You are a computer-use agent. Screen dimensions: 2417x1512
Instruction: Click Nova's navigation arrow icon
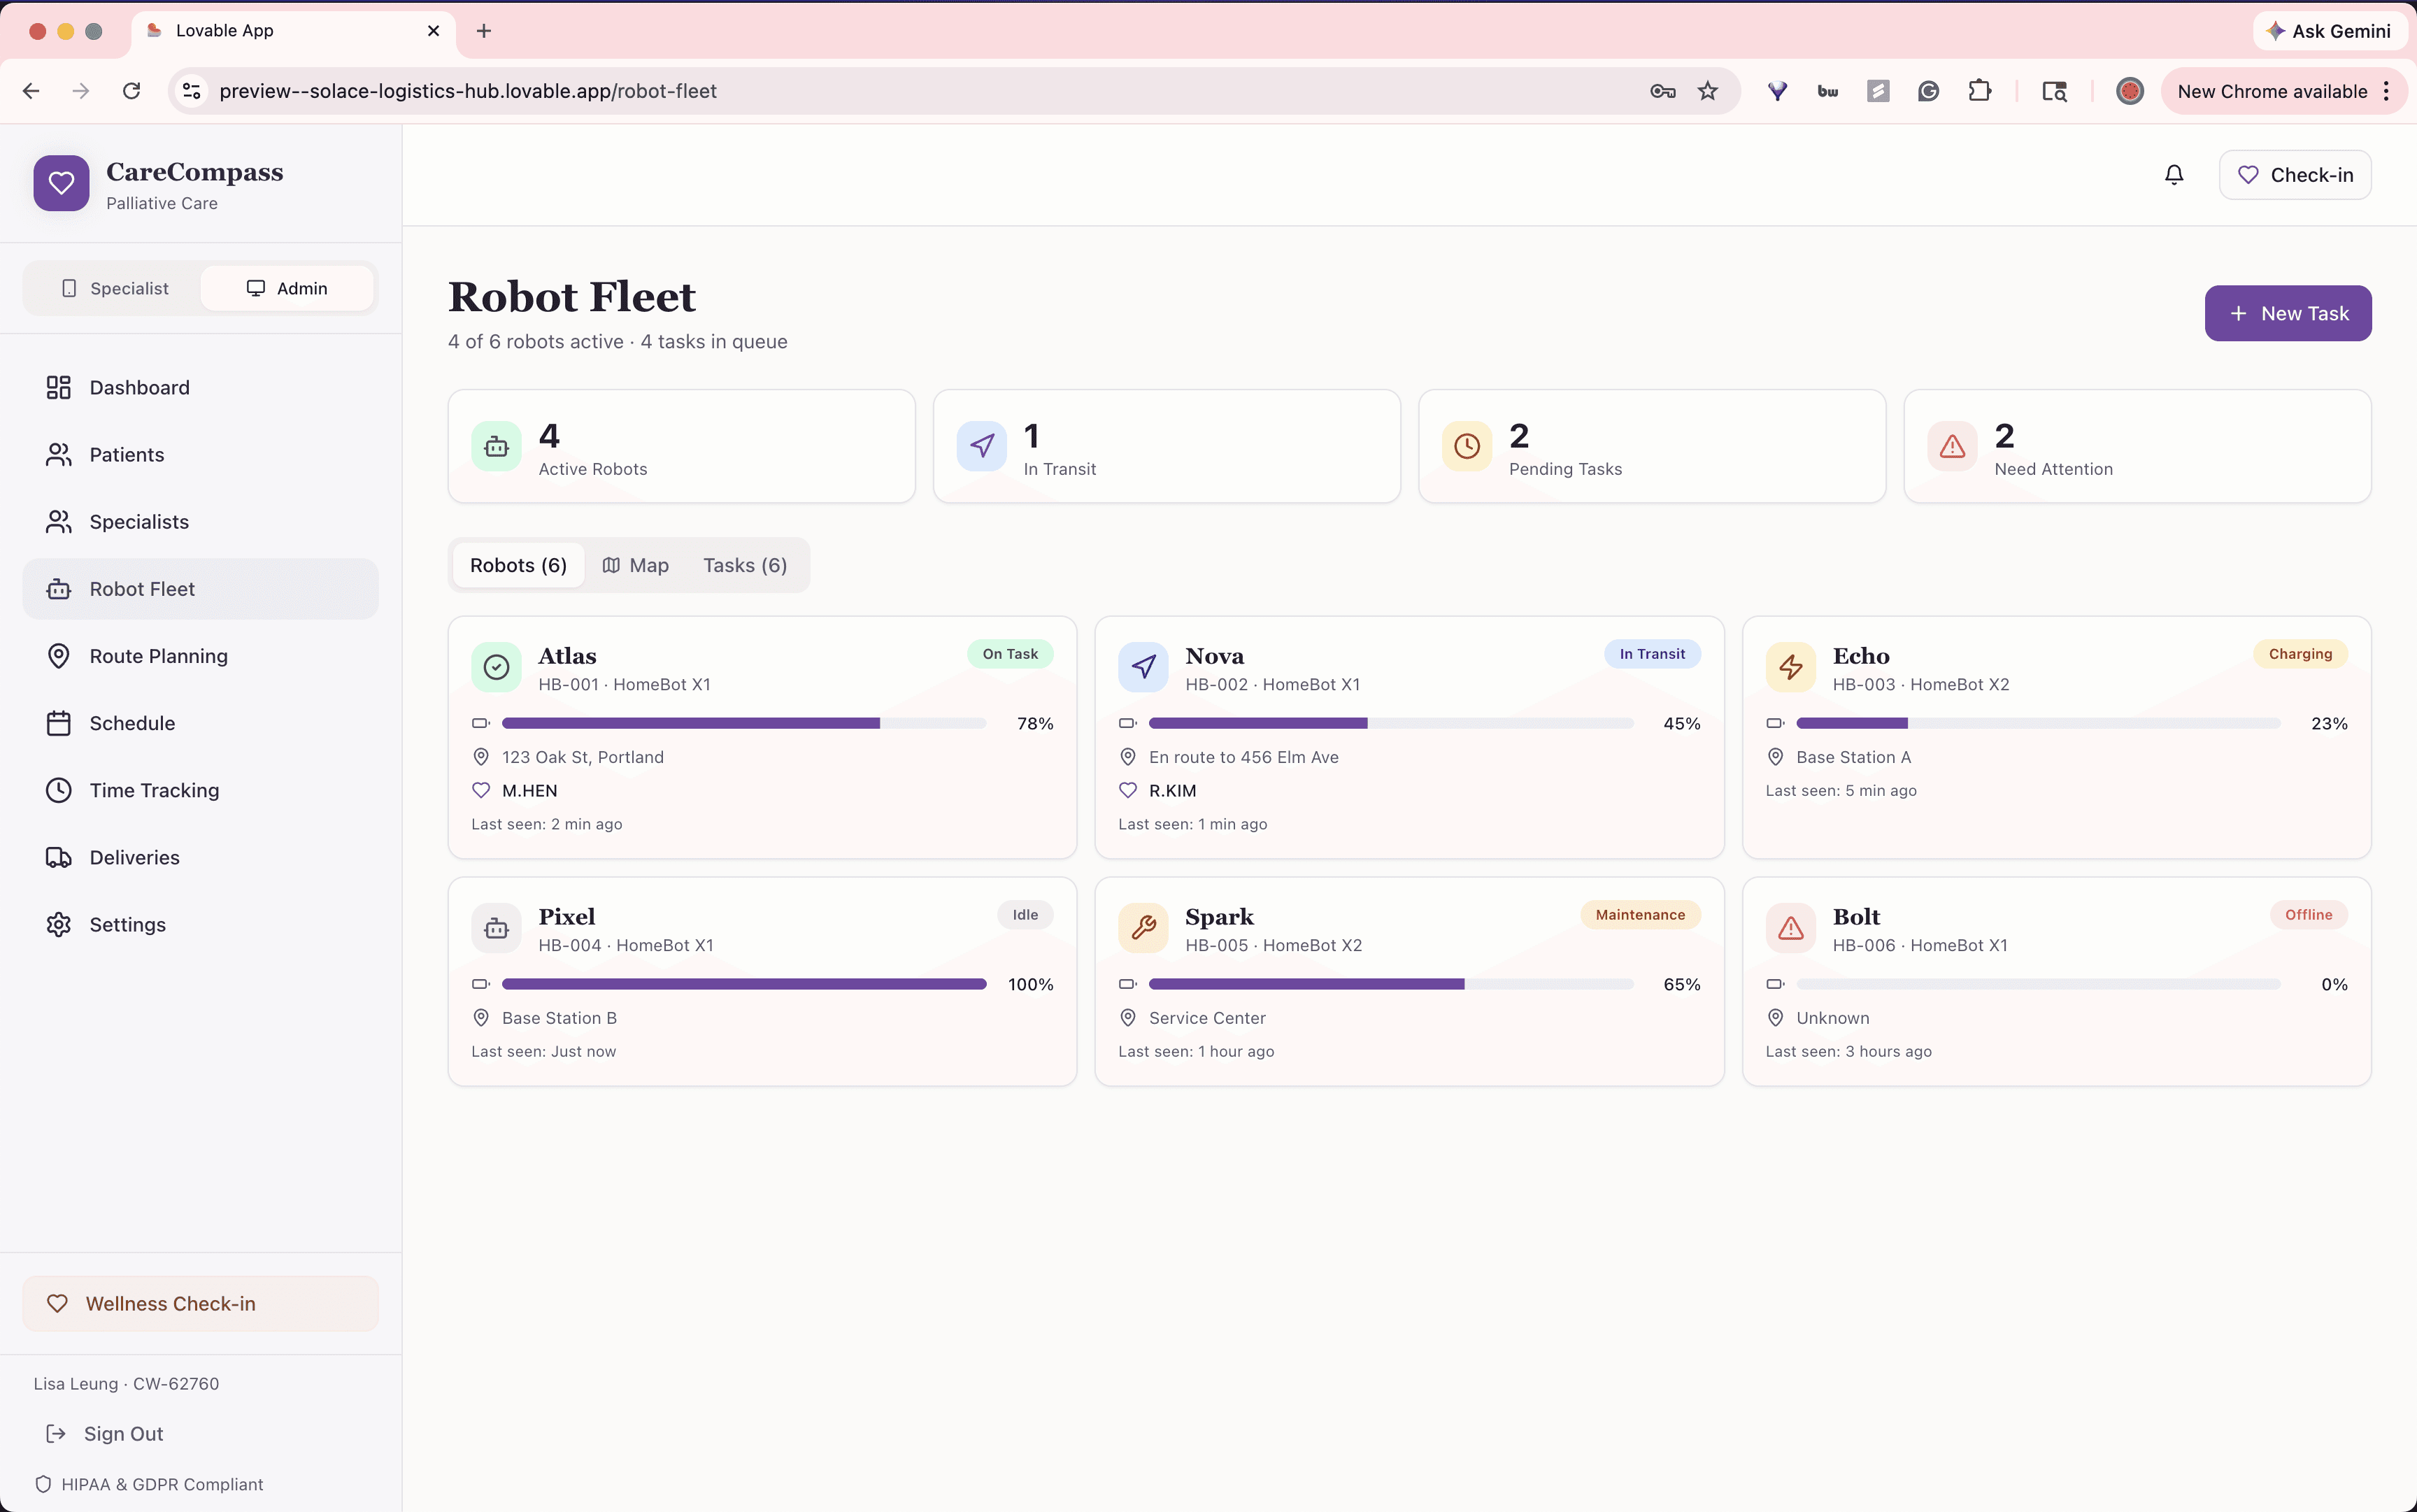click(1143, 667)
